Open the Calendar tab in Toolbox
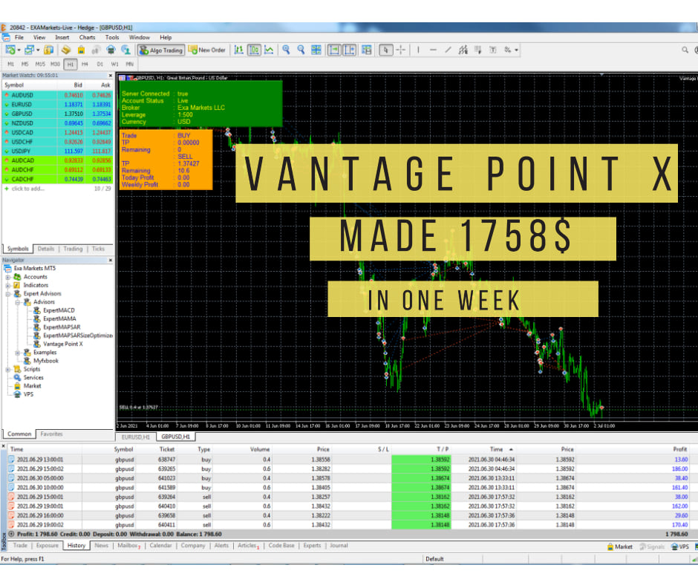698x585 pixels. [160, 545]
